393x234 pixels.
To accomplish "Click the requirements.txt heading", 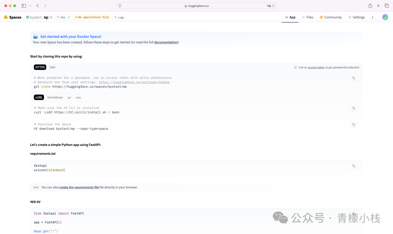I will tap(43, 154).
